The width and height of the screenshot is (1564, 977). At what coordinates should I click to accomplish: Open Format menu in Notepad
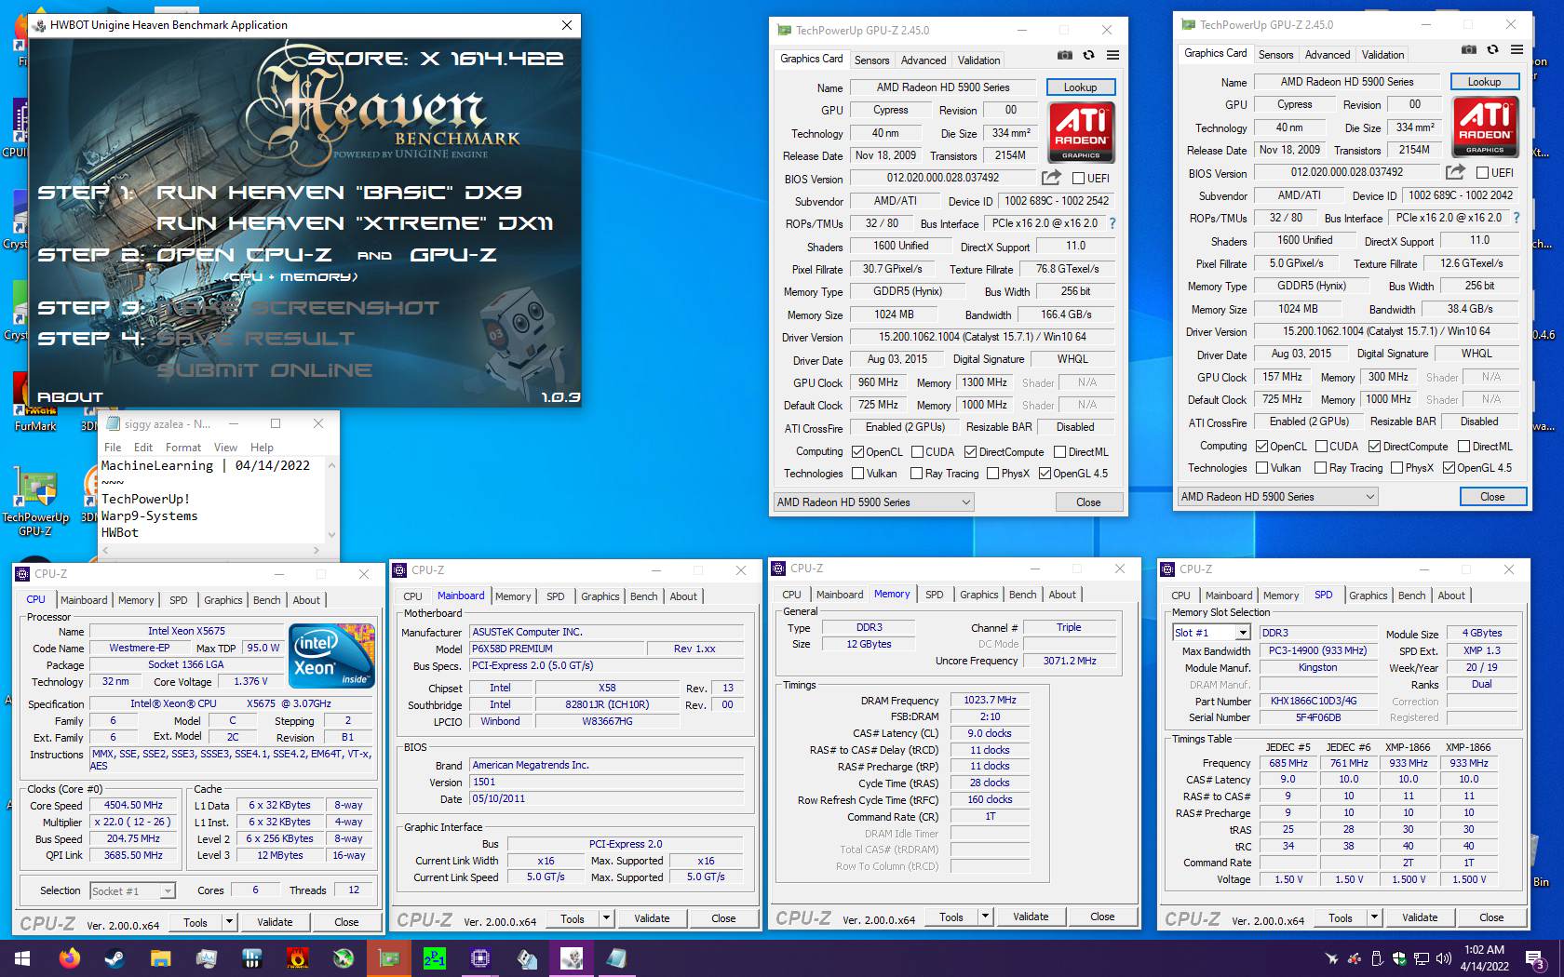(x=183, y=448)
